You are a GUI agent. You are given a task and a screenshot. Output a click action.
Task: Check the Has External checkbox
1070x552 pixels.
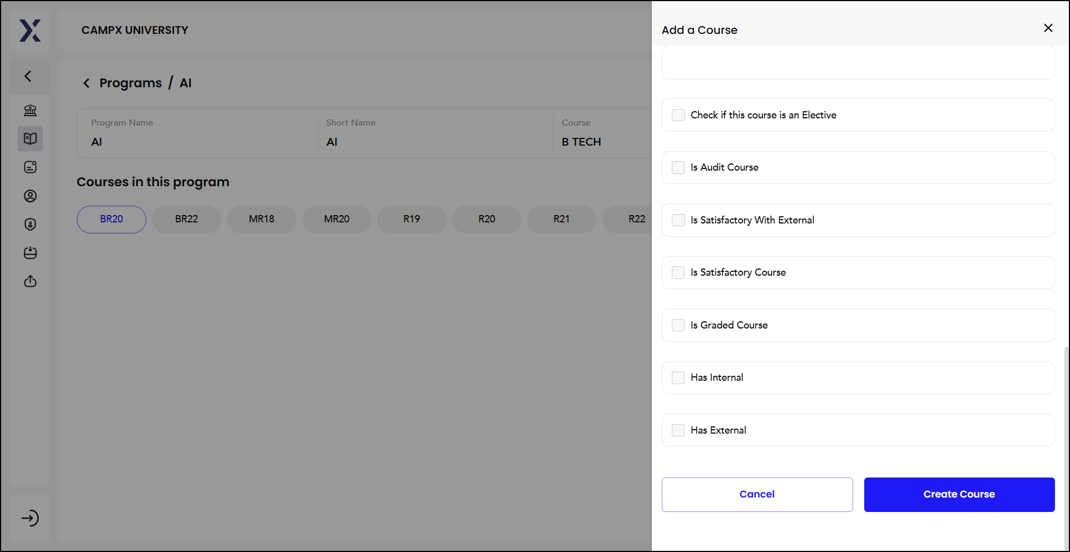click(678, 430)
